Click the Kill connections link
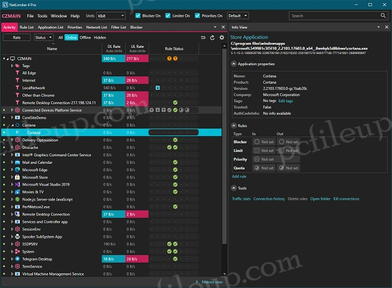 346,199
